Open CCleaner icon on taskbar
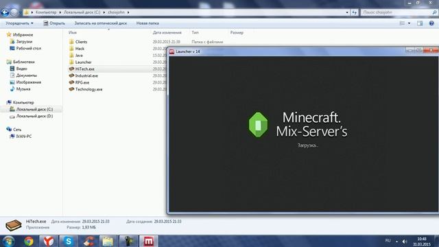This screenshot has height=247, width=439. 88,241
